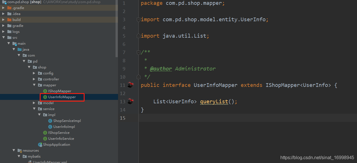Collapse the resources folder arrow
This screenshot has width=357, height=163.
14,150
